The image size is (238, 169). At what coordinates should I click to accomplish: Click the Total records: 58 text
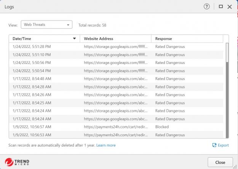[x=92, y=25]
